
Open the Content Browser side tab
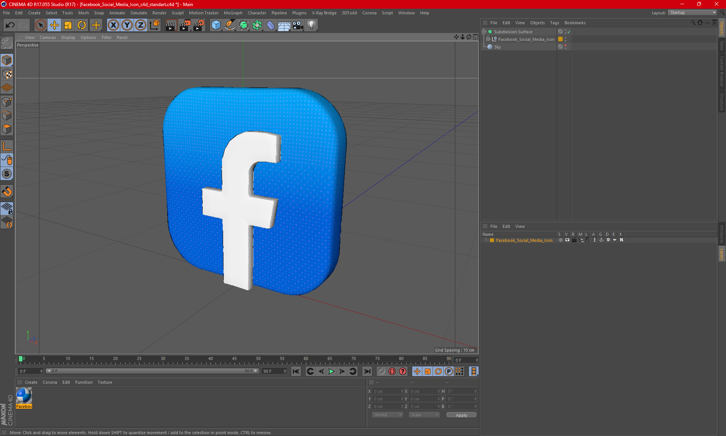[721, 71]
